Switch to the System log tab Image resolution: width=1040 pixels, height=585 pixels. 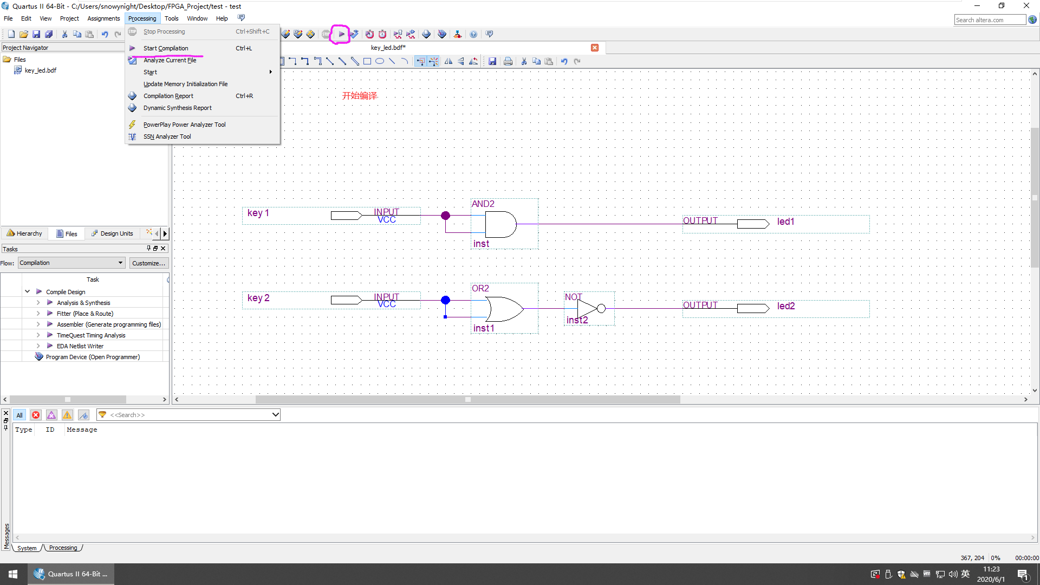click(x=27, y=548)
